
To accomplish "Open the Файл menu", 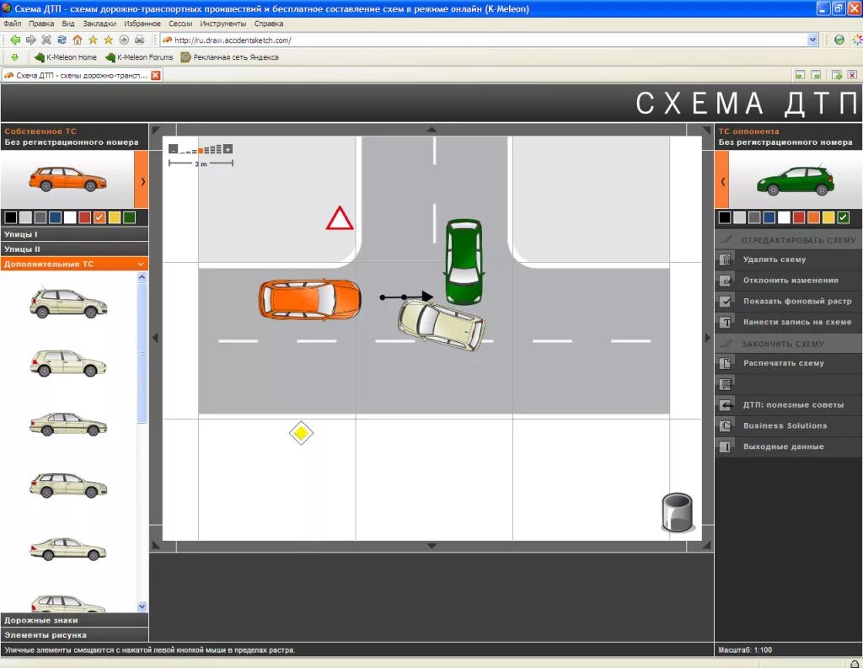I will pos(12,24).
